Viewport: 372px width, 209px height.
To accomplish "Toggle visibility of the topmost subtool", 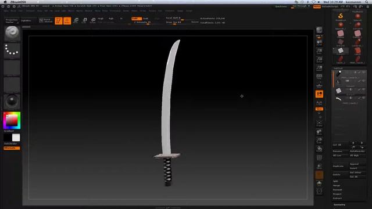I will point(363,72).
